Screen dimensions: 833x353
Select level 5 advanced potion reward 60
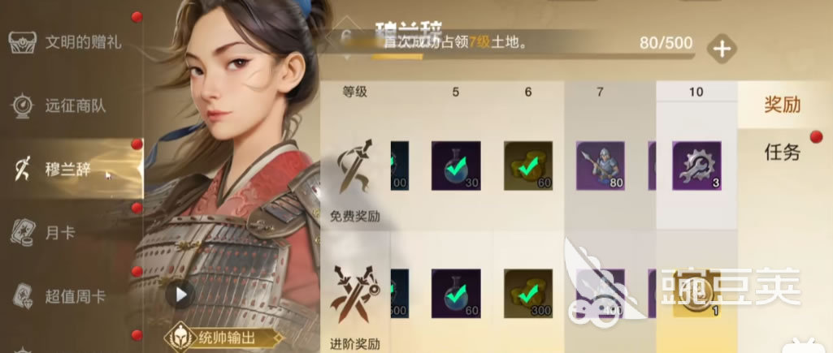tap(456, 294)
